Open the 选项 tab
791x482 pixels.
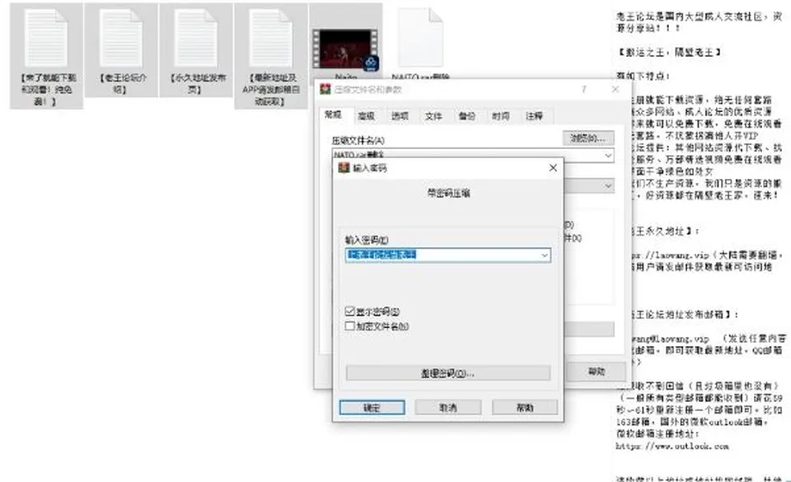point(400,116)
